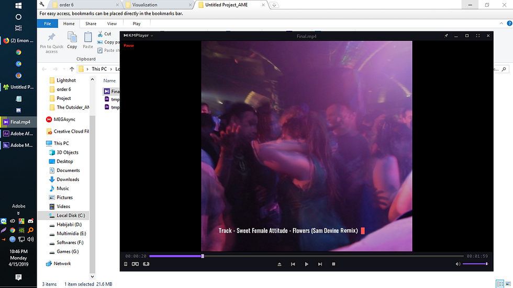Screen dimensions: 513x288
Task: Open a new tab with the plus button
Action: click(x=274, y=5)
